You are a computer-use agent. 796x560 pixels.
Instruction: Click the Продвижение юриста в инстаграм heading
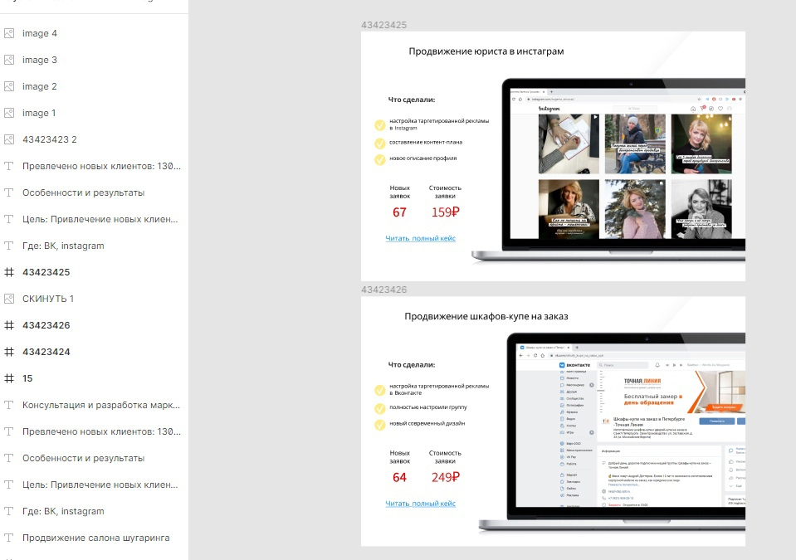[486, 51]
